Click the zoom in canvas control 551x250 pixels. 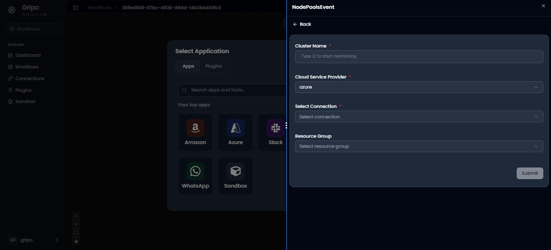tap(76, 216)
